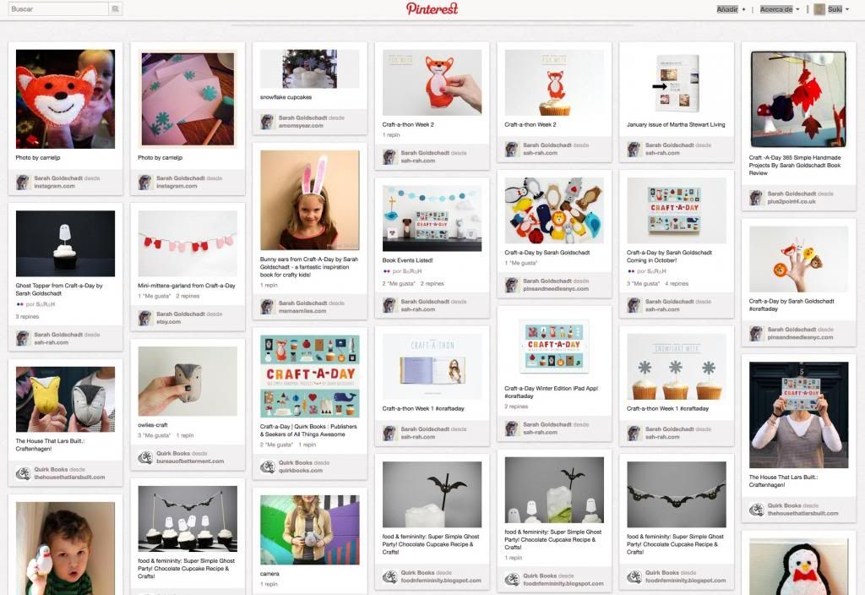
Task: Click Quirk Books avatar under owlies-craft pin
Action: (x=145, y=457)
